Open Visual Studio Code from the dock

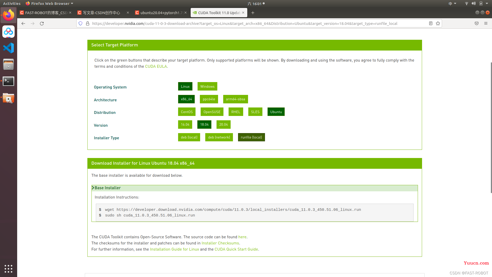coord(8,48)
